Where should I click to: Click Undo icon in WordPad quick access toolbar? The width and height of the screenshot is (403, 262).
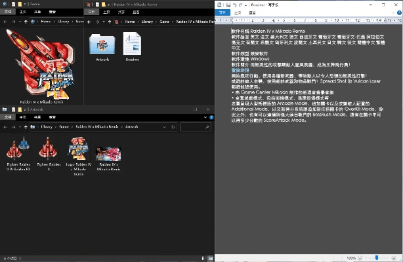(x=234, y=5)
